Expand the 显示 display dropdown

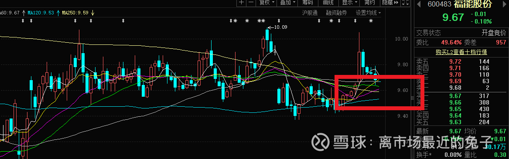[350, 3]
